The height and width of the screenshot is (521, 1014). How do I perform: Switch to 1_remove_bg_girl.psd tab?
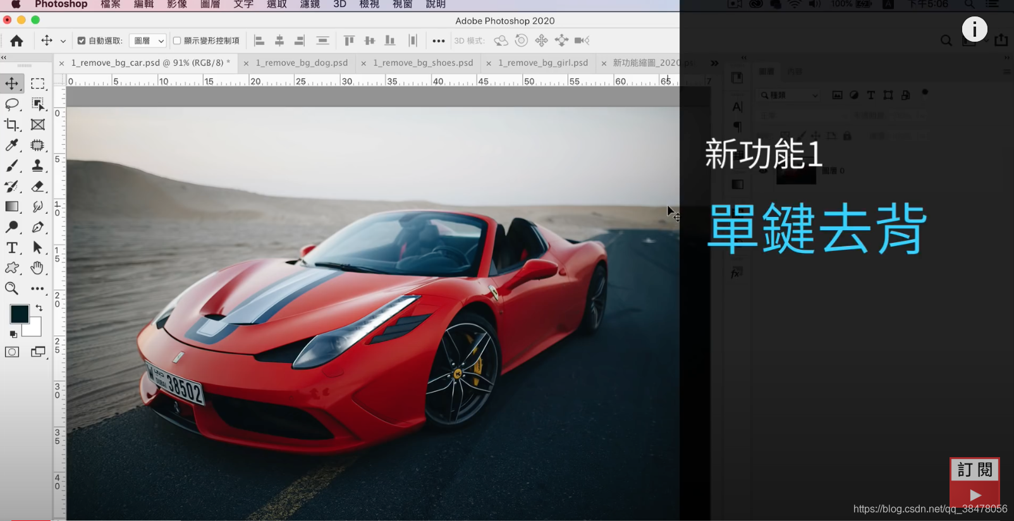click(x=543, y=63)
